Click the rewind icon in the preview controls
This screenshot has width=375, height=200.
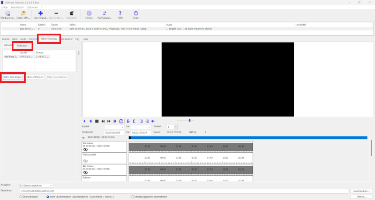[103, 121]
